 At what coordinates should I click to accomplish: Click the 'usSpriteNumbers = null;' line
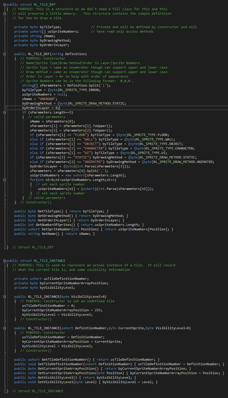[x=45, y=94]
